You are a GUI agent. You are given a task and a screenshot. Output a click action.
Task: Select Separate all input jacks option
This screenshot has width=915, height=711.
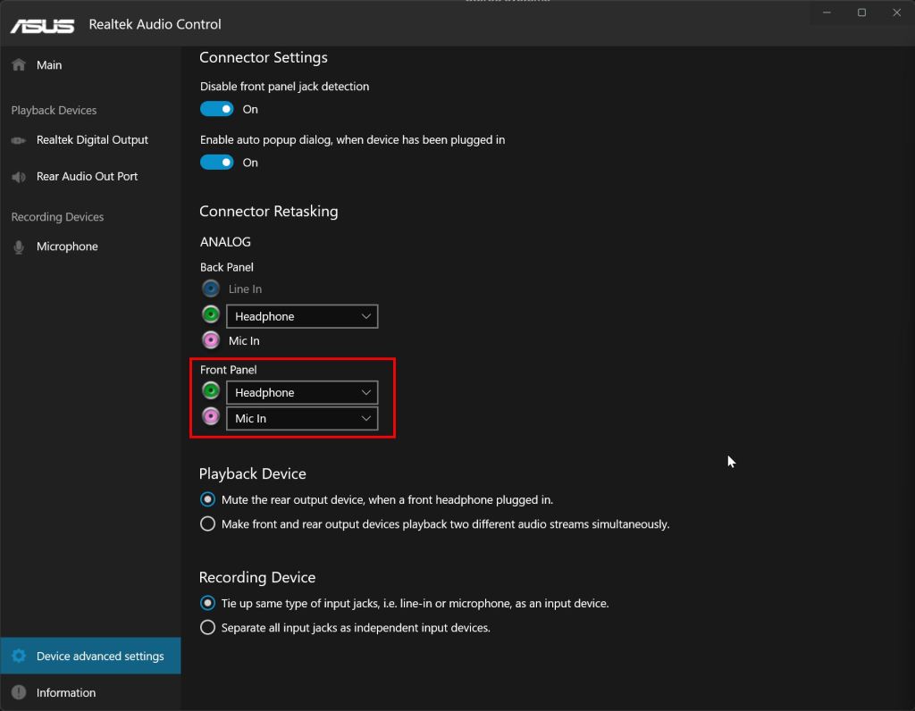207,627
